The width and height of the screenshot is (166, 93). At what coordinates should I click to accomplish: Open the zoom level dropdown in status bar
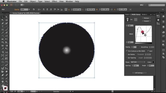(x=24, y=91)
